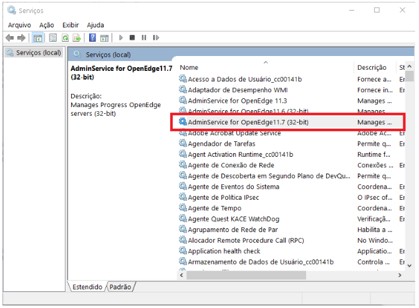Switch to the Padrão tab
Image resolution: width=419 pixels, height=308 pixels.
(x=120, y=287)
